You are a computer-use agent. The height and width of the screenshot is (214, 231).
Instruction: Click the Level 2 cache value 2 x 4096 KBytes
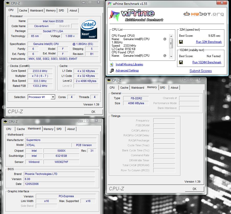point(86,81)
